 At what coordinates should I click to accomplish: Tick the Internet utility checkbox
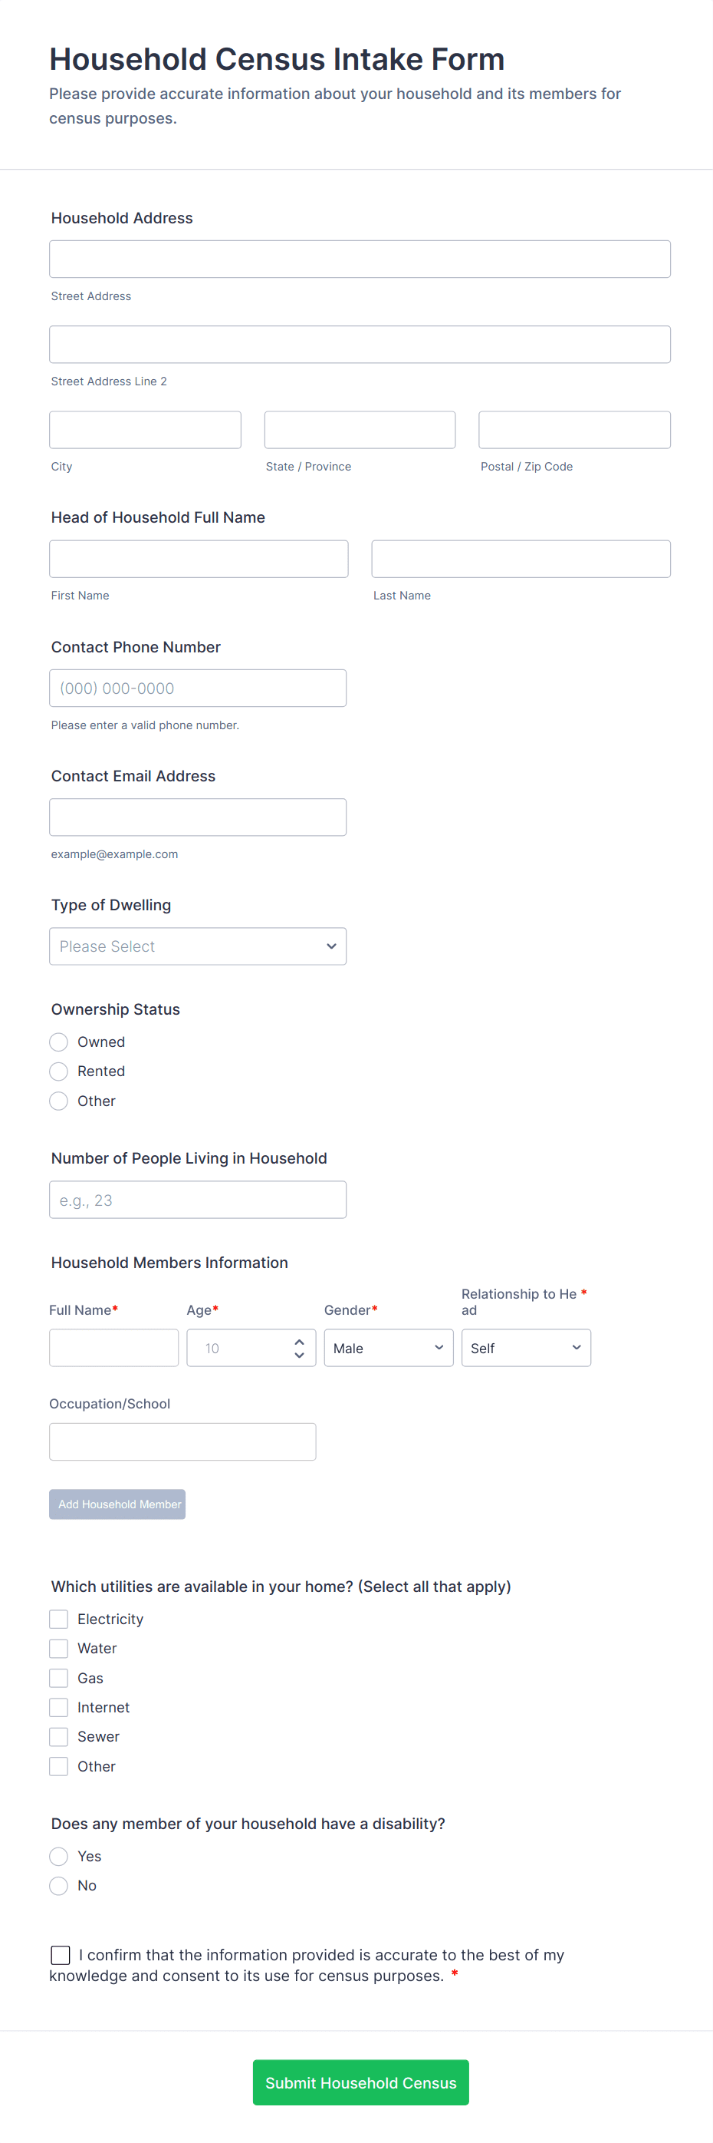click(59, 1707)
